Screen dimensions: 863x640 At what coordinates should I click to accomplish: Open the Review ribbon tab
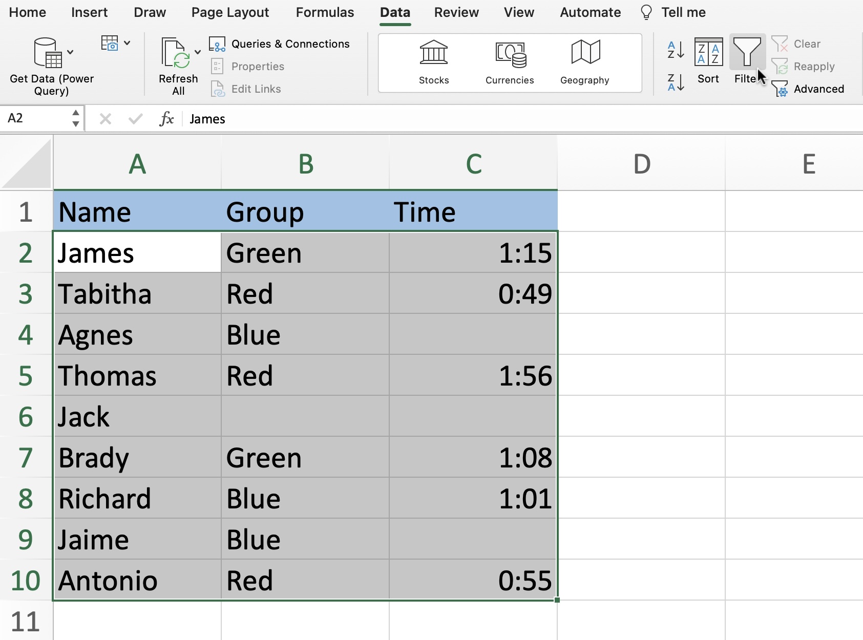pyautogui.click(x=456, y=12)
